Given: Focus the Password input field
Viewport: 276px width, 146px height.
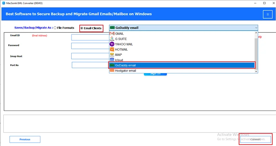Looking at the screenshot, I should 90,46.
